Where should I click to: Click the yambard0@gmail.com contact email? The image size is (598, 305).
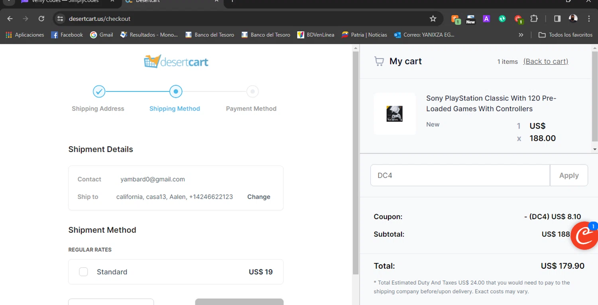[153, 179]
